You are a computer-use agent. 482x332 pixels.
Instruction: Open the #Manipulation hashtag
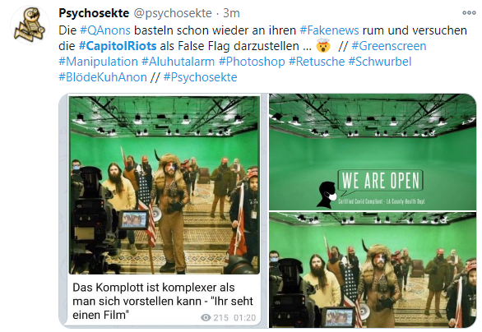pos(98,62)
